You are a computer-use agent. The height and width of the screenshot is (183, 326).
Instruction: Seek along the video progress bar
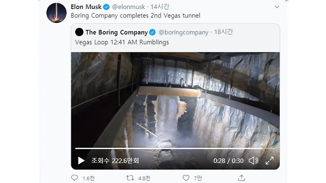175,148
